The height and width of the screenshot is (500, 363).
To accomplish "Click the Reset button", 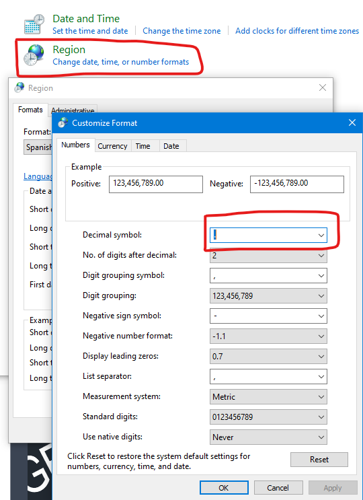I will (x=319, y=460).
